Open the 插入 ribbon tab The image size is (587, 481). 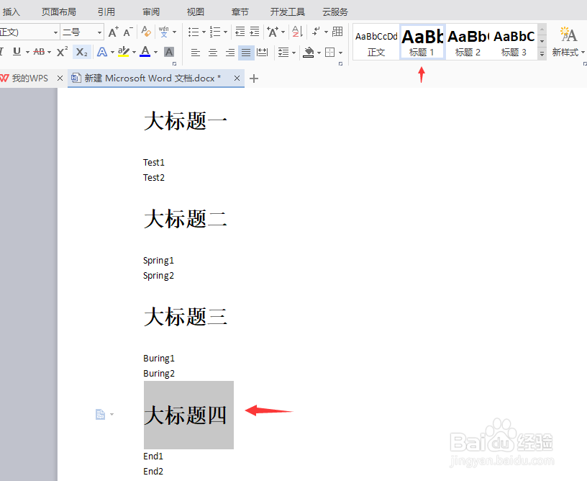point(11,12)
